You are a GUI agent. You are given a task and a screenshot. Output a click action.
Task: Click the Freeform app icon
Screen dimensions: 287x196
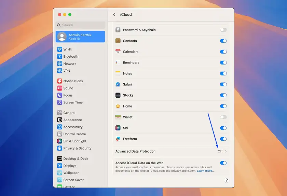[x=118, y=139]
